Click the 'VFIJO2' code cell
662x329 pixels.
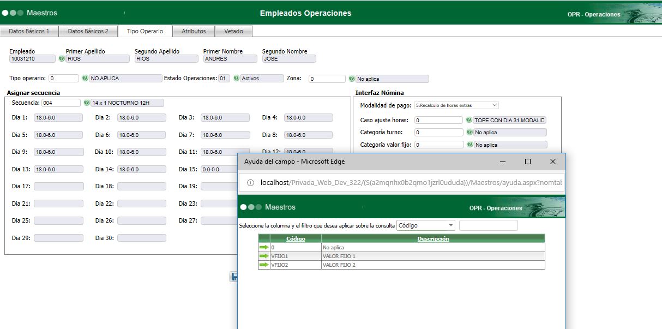[x=296, y=265]
